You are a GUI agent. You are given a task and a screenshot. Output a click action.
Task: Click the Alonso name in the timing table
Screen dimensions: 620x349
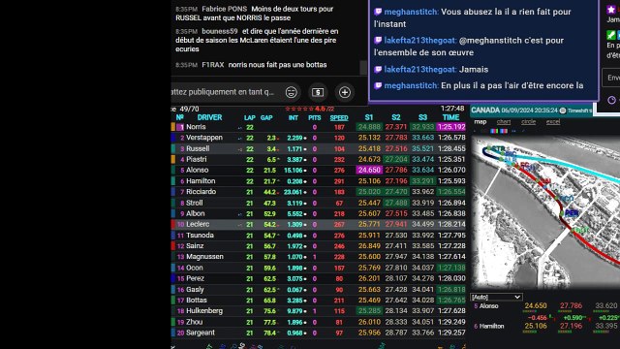(198, 171)
